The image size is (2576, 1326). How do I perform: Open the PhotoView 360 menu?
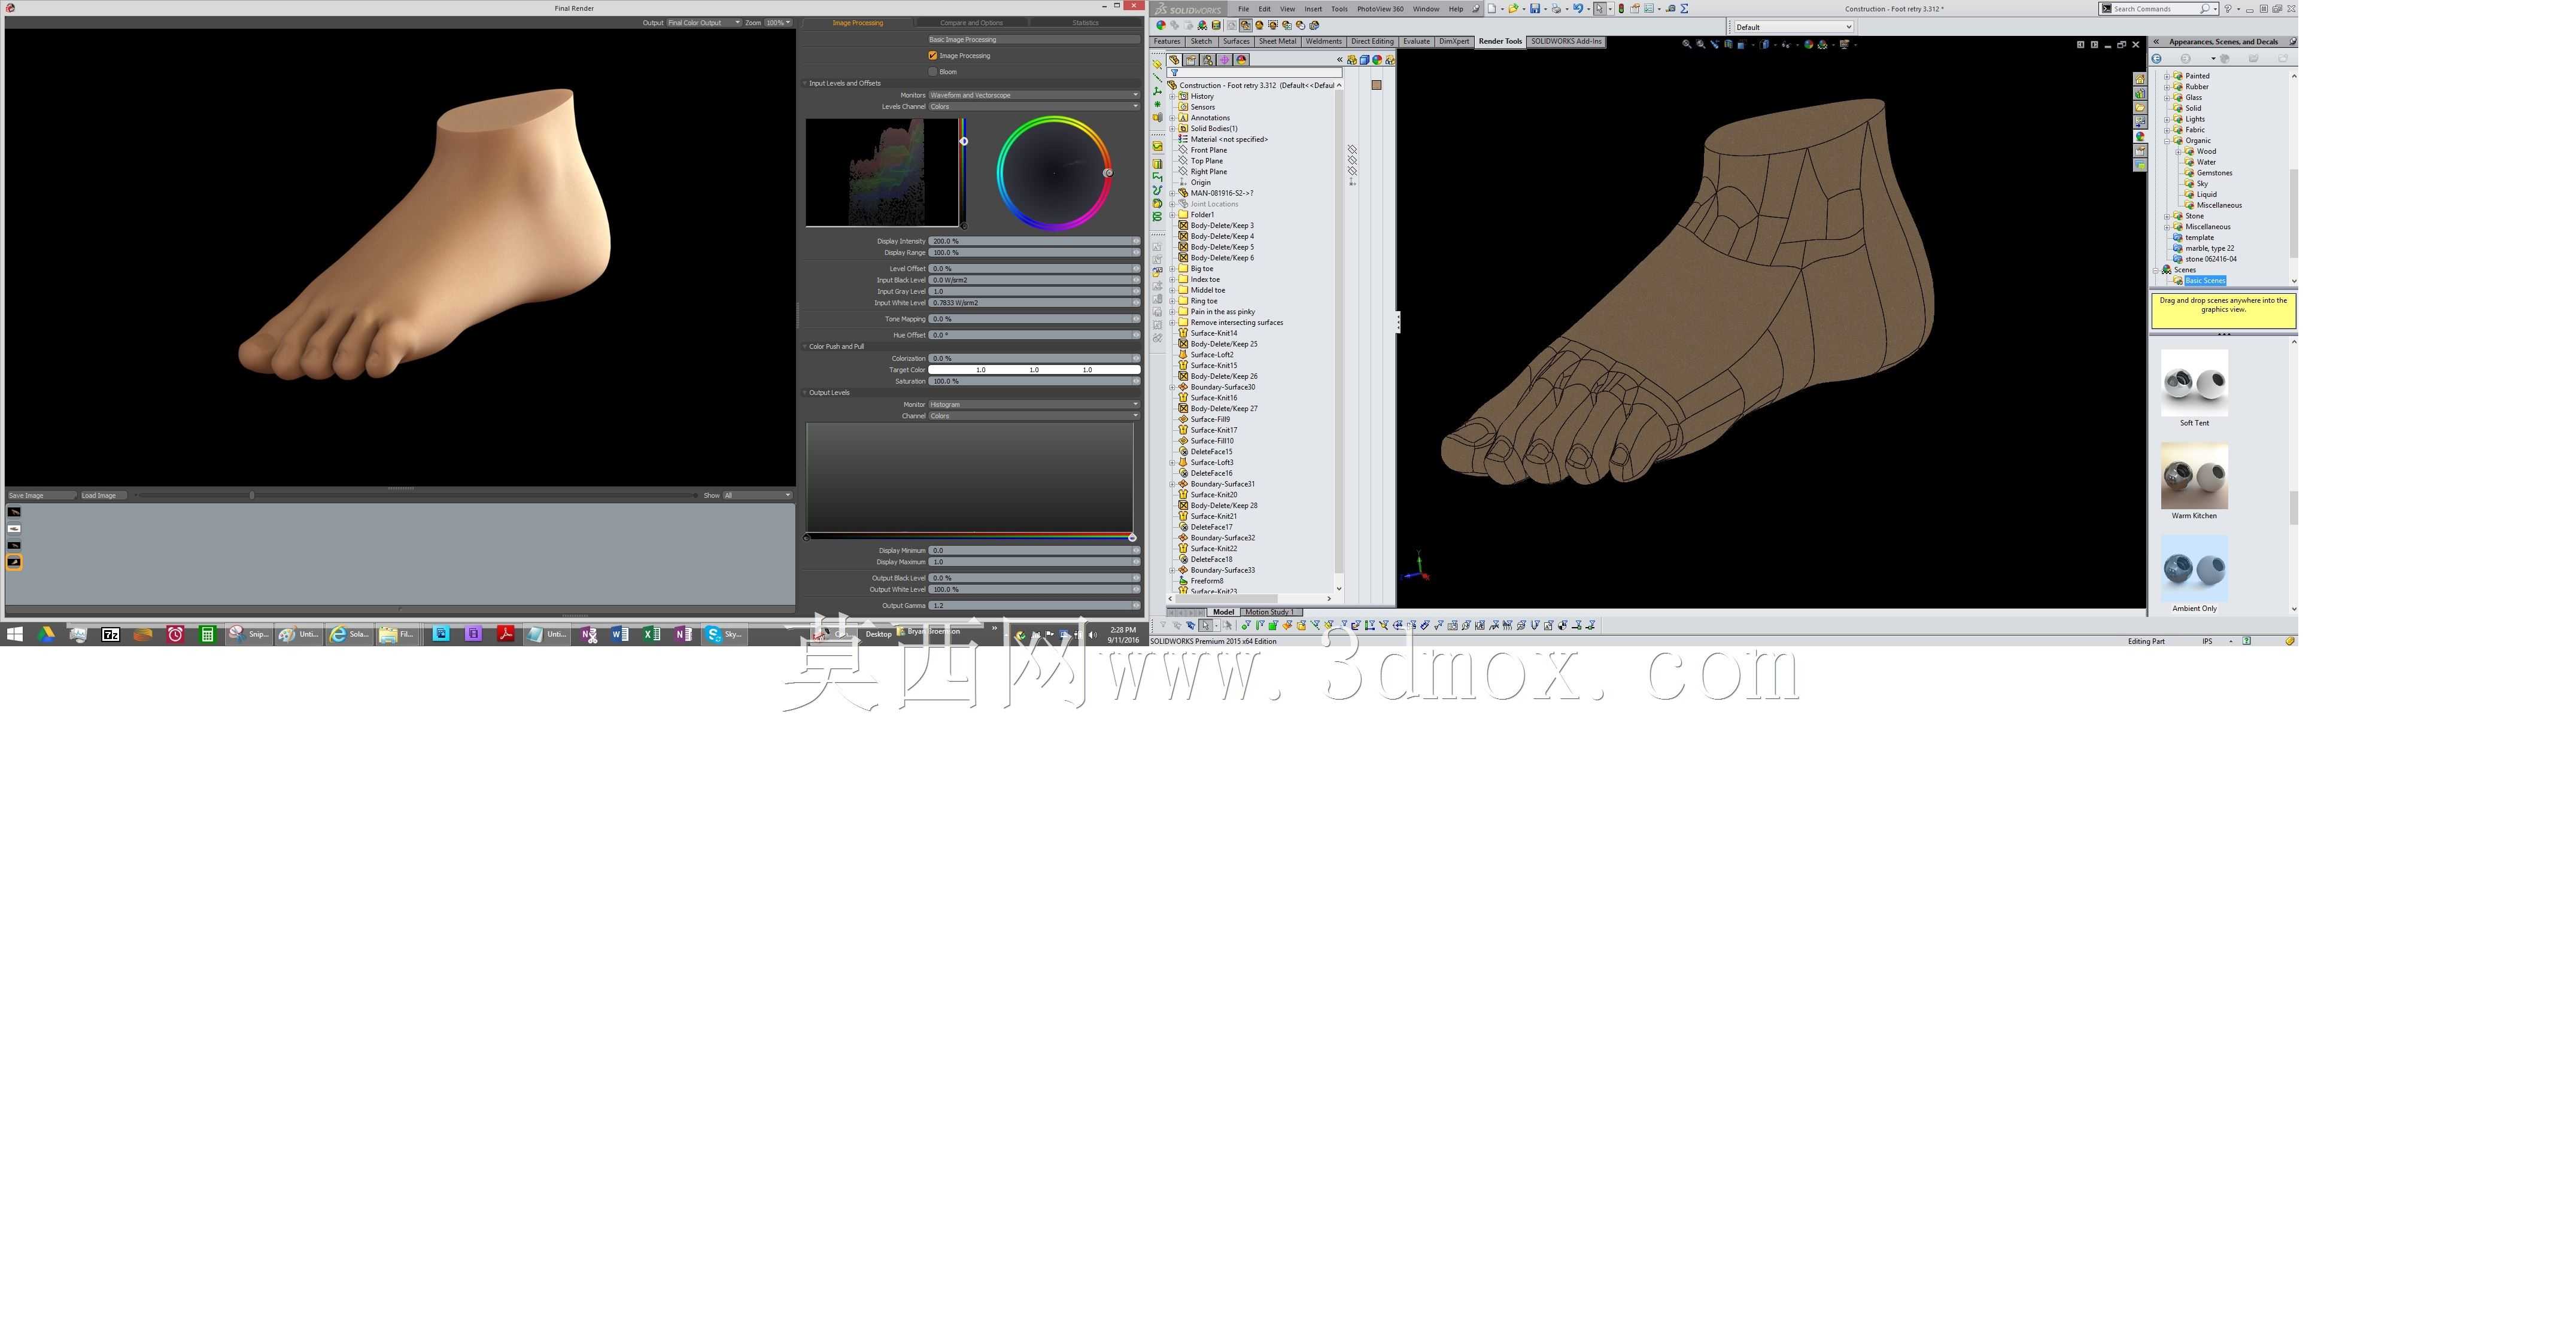pos(1380,9)
